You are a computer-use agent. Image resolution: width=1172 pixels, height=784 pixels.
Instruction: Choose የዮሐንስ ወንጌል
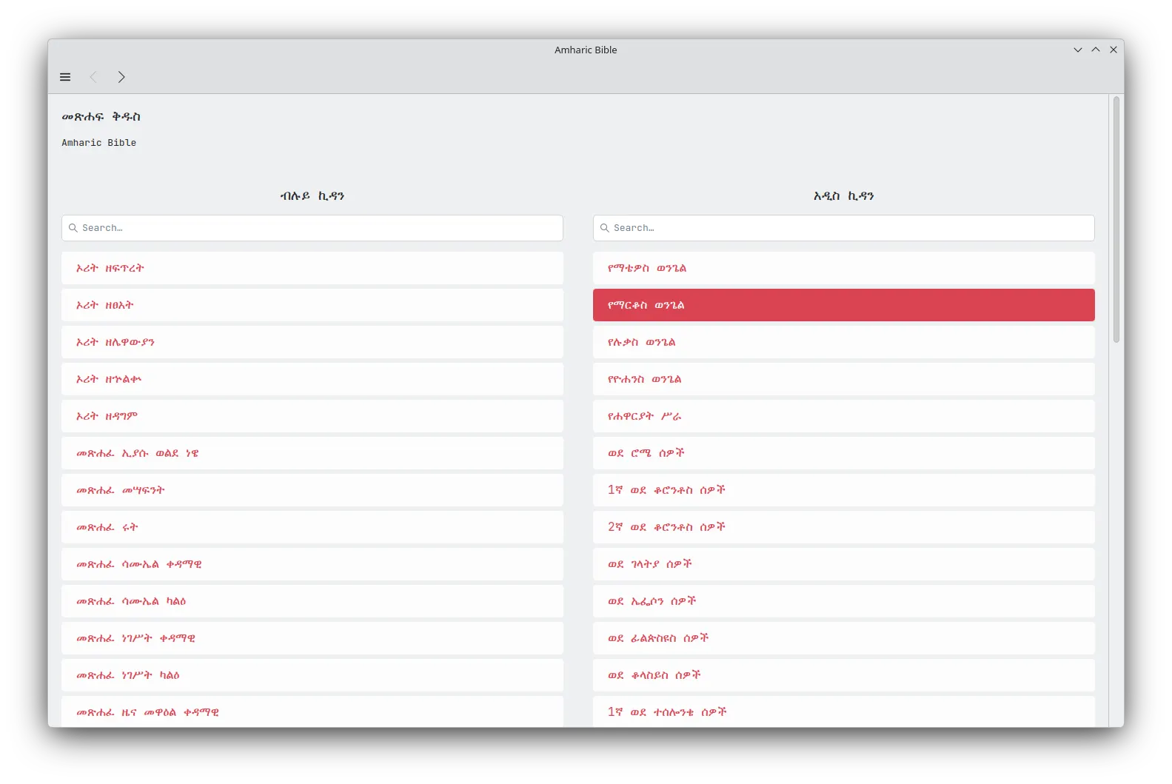tap(844, 379)
